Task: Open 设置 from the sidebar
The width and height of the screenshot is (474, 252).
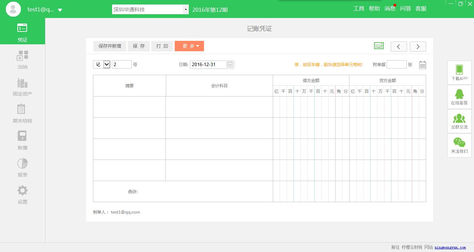Action: [x=22, y=193]
